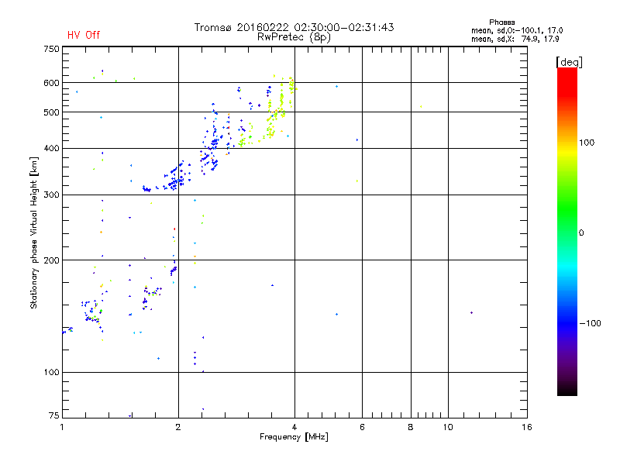Select the O-mode mean and sd line
The width and height of the screenshot is (620, 465).
coord(517,30)
